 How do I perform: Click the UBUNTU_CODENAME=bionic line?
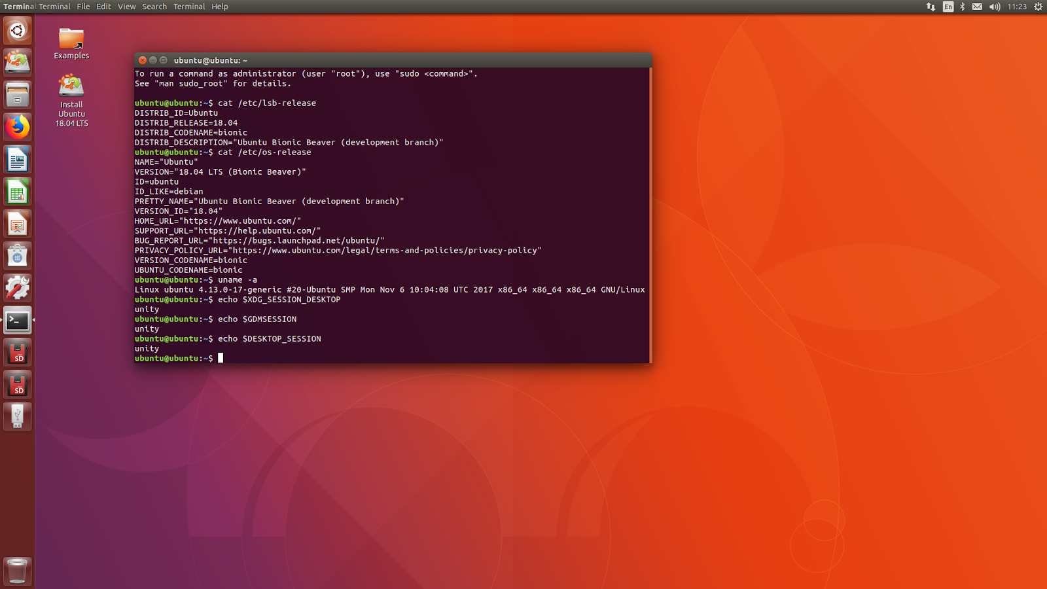(x=188, y=270)
